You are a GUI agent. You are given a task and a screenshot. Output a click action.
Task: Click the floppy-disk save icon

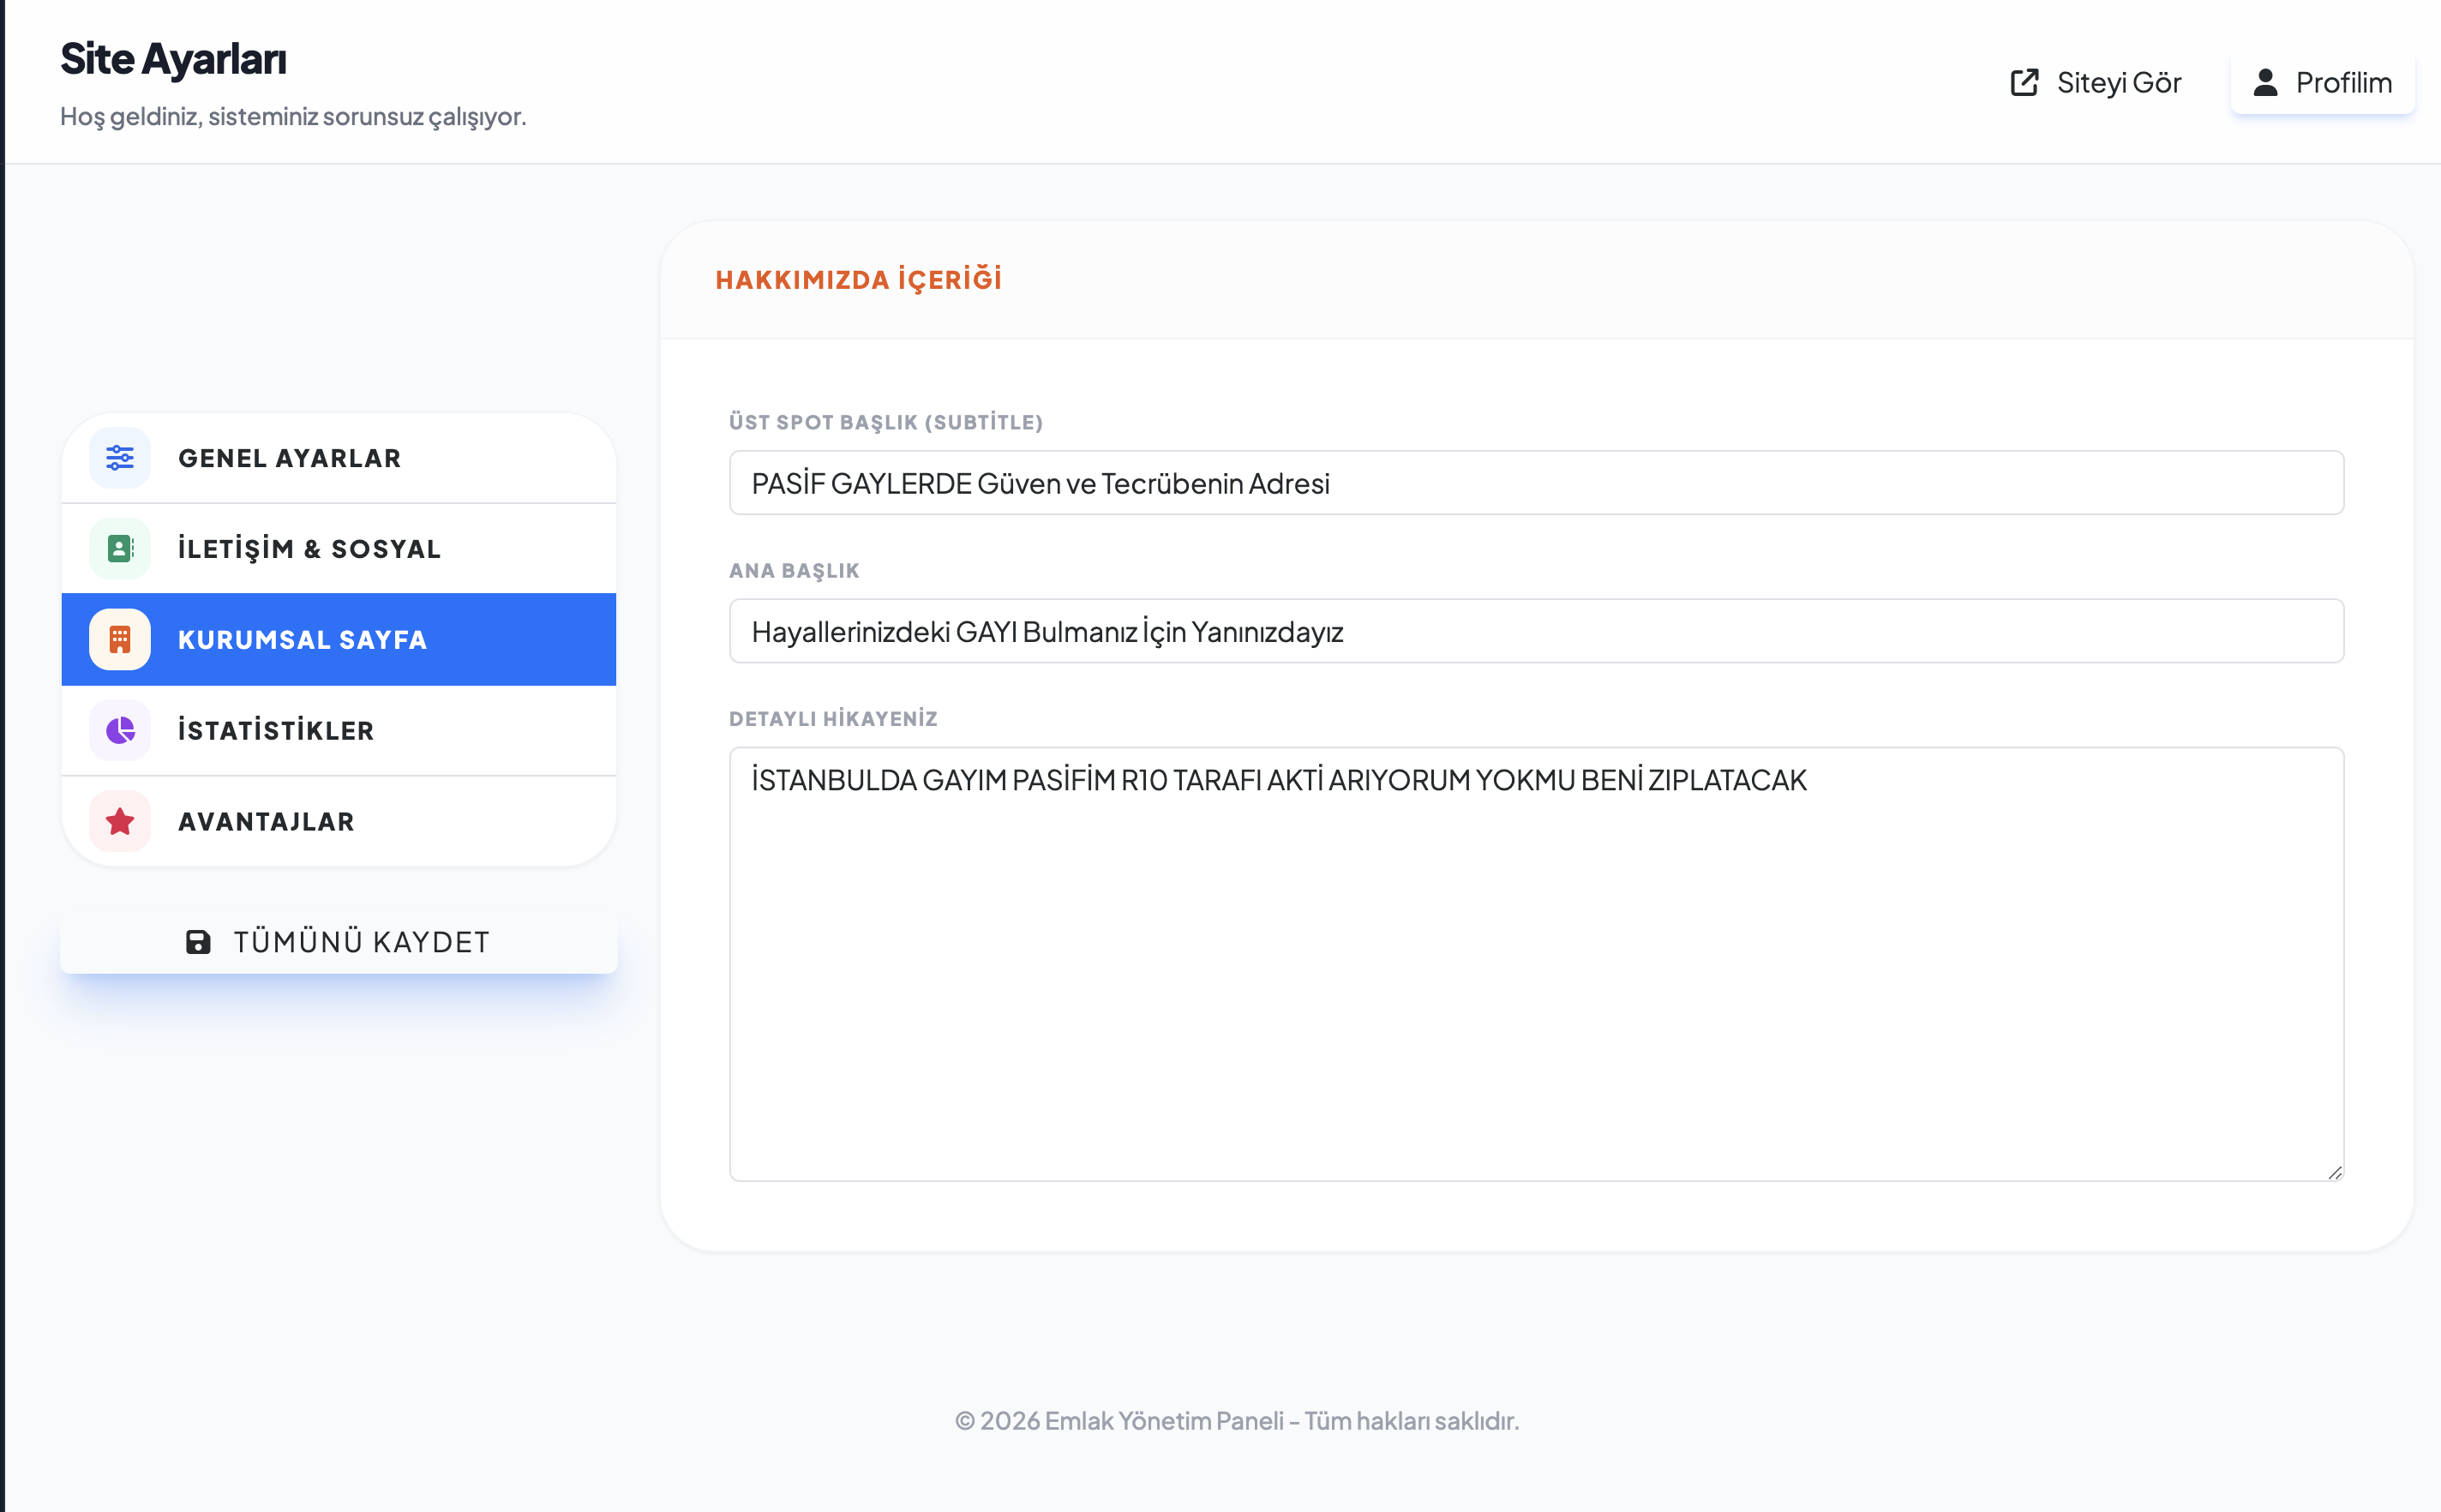point(198,942)
